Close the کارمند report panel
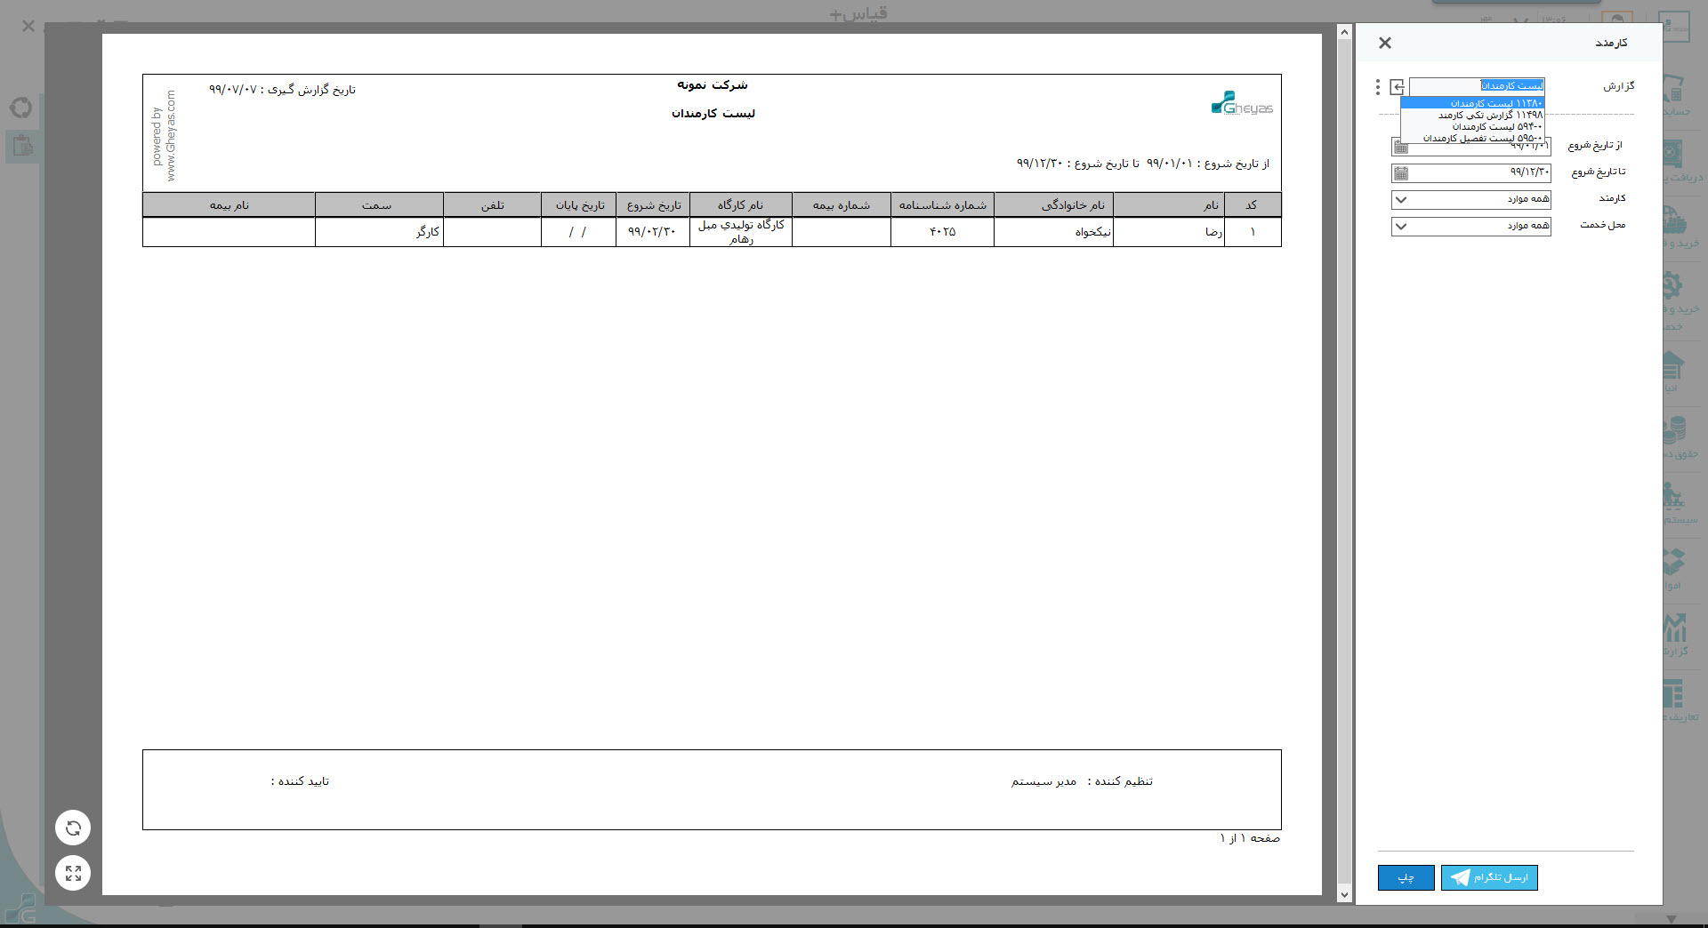 (x=1385, y=43)
